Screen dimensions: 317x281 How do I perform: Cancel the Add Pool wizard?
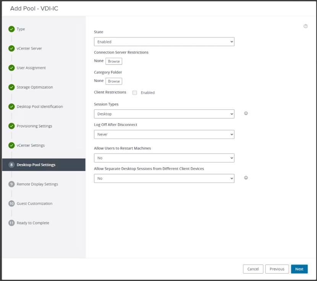pyautogui.click(x=253, y=269)
